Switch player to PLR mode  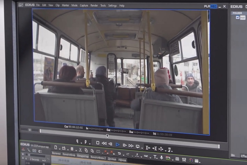(207, 6)
